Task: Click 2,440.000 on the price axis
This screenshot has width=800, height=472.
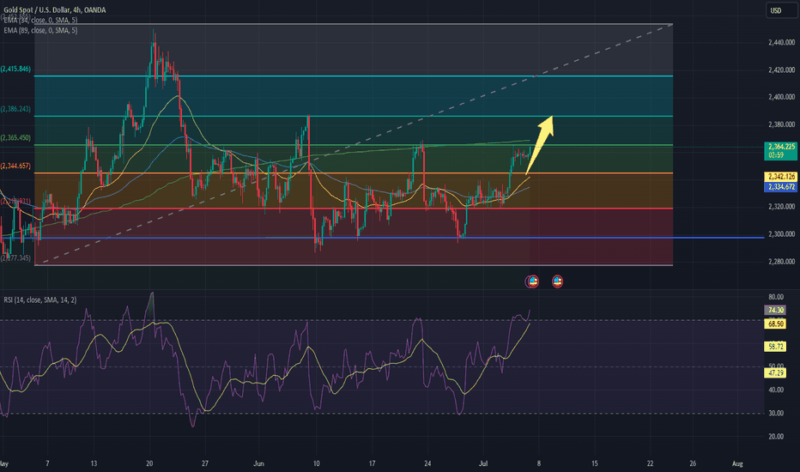Action: [781, 43]
